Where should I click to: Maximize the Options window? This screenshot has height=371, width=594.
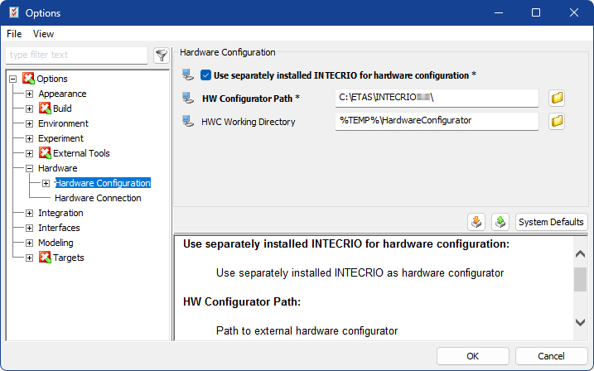pos(536,12)
